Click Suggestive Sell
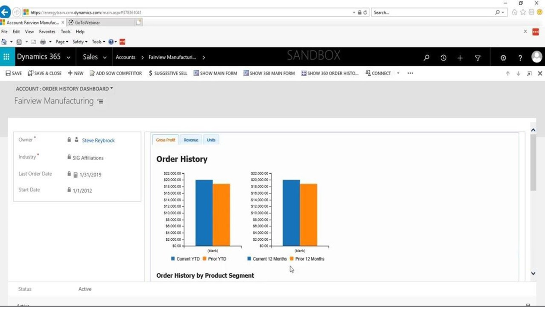Screen dimensions: 552x310 (168, 73)
